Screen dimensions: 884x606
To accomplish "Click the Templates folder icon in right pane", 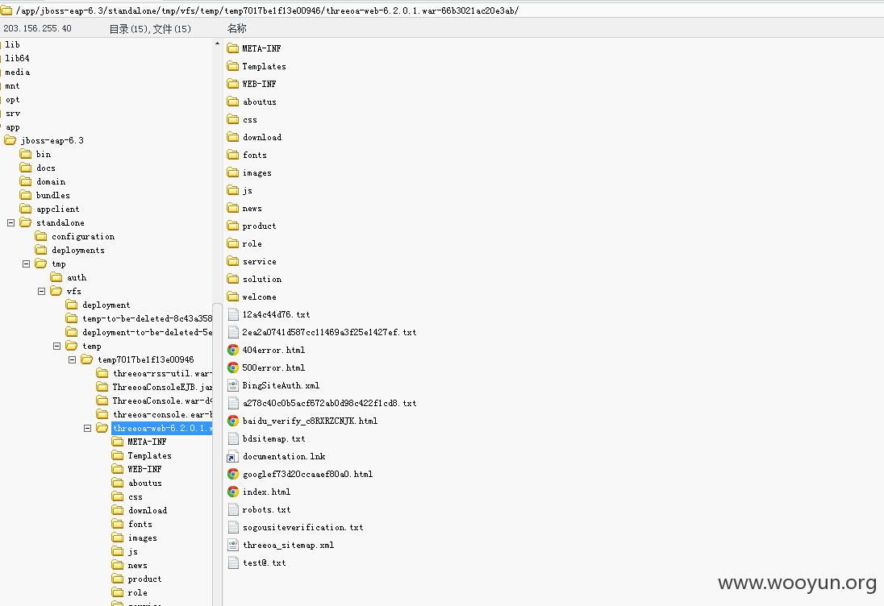I will pos(233,66).
